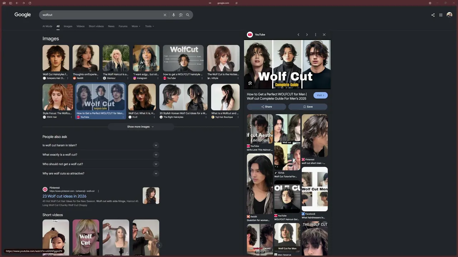The image size is (458, 257).
Task: Clear the search box with the X icon
Action: coord(165,15)
